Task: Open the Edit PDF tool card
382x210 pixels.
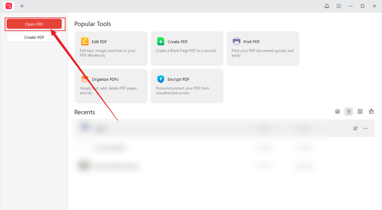Action: (111, 48)
